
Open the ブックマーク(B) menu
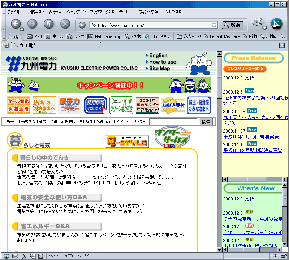pos(102,12)
